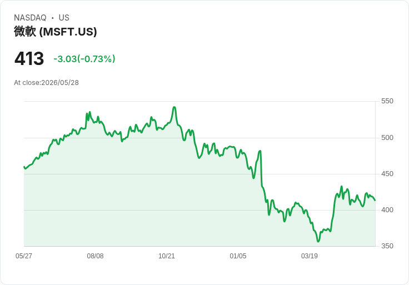Screen dimensions: 409x285
Task: Click the -3.03(-0.73%) price change text
Action: pyautogui.click(x=84, y=59)
